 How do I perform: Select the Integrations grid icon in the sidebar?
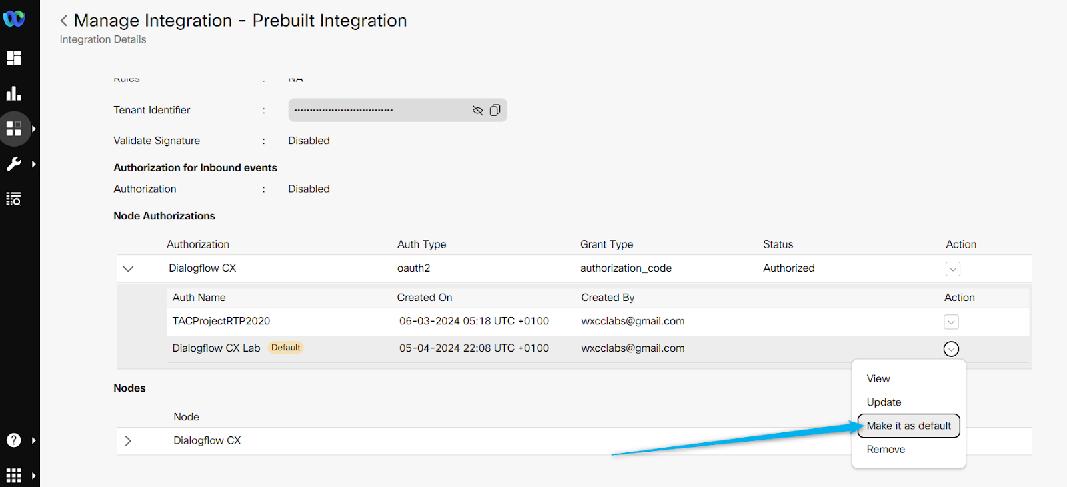(x=14, y=129)
